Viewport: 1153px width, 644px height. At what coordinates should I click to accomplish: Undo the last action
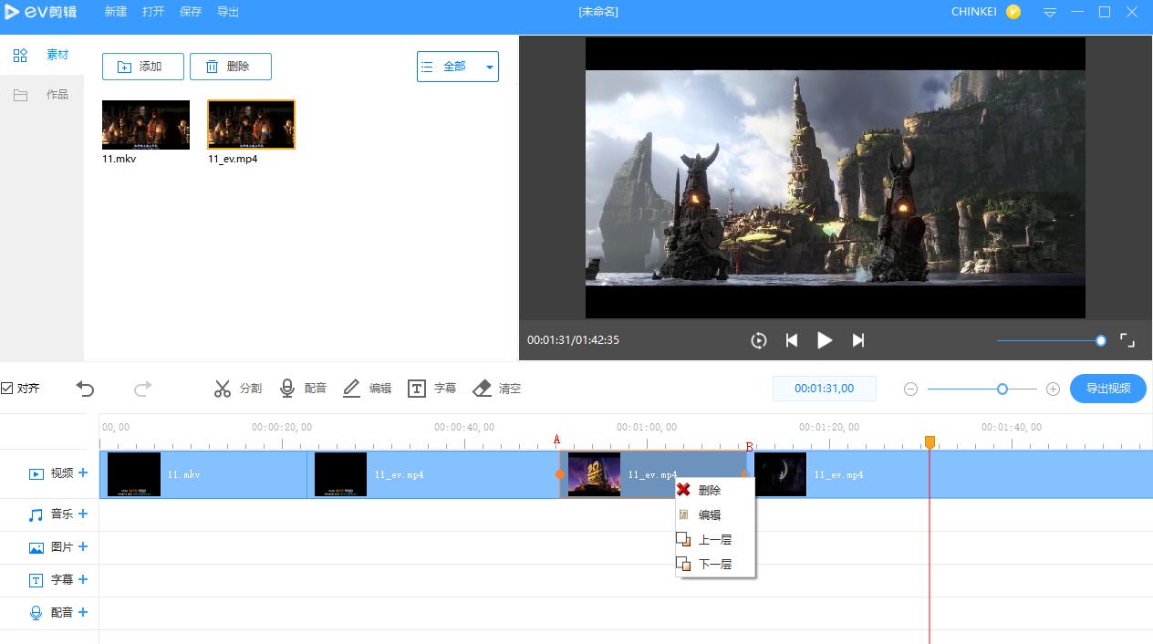85,389
